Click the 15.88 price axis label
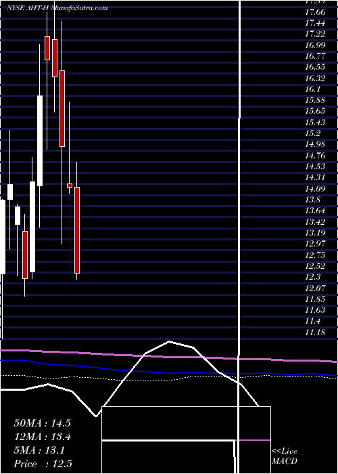338x474 pixels. click(316, 100)
